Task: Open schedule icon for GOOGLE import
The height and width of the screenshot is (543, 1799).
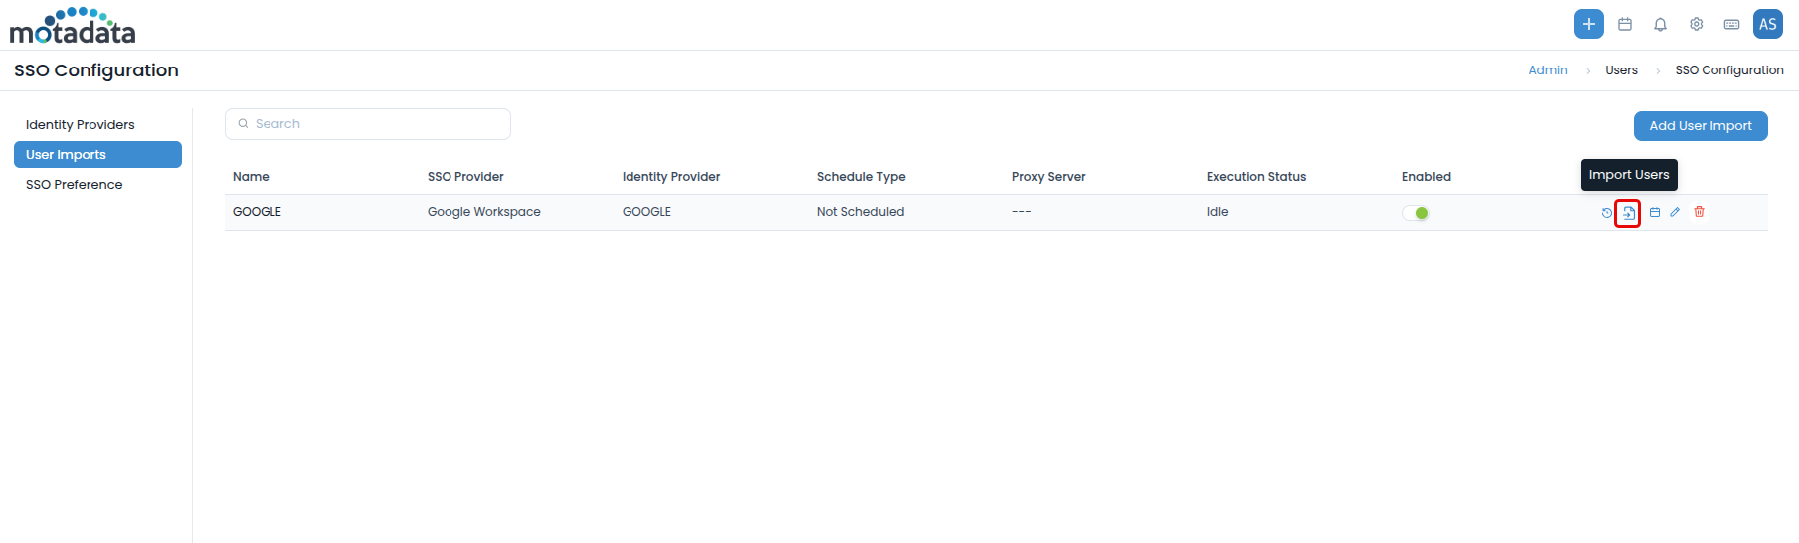Action: coord(1655,213)
